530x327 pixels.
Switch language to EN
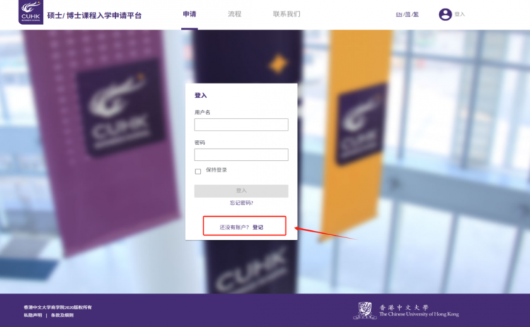[399, 15]
